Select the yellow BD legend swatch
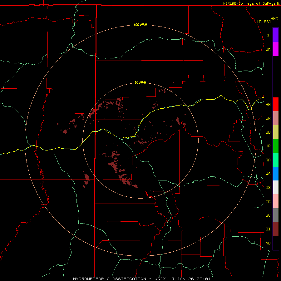 tap(276, 132)
